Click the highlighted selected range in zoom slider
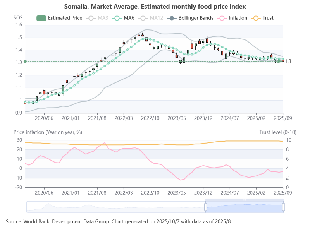310x226 pixels. click(x=244, y=208)
